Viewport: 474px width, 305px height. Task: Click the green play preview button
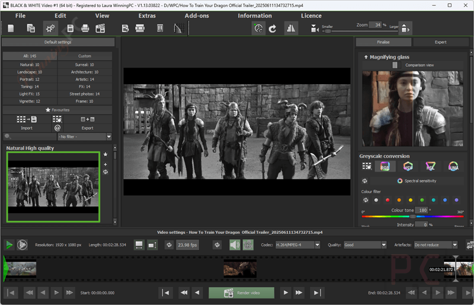pos(9,245)
